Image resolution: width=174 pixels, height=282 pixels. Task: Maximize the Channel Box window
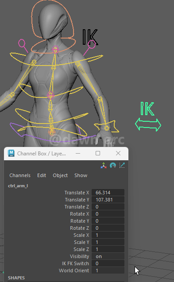[98, 153]
